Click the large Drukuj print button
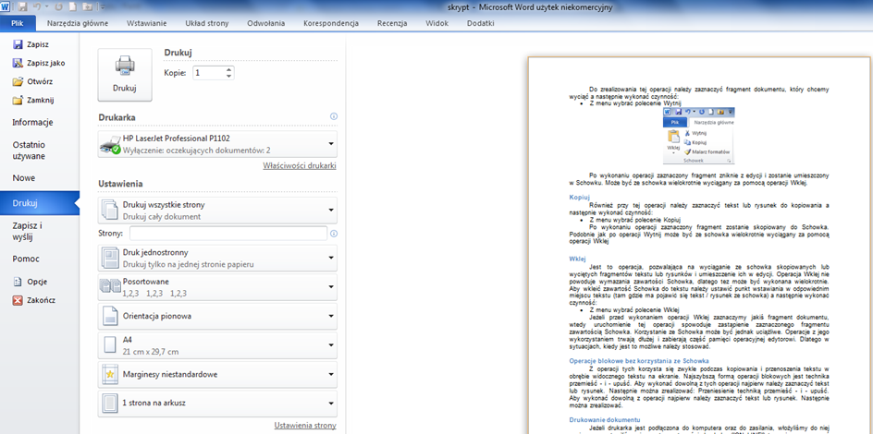Image resolution: width=873 pixels, height=434 pixels. 125,75
